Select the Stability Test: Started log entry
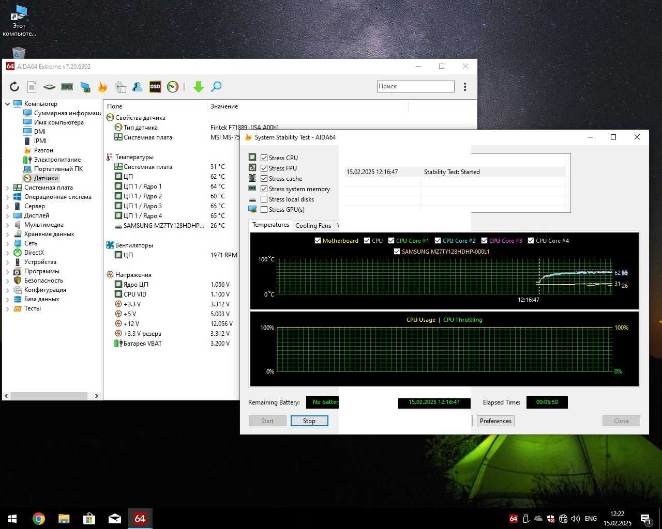Image resolution: width=662 pixels, height=529 pixels. tap(455, 172)
